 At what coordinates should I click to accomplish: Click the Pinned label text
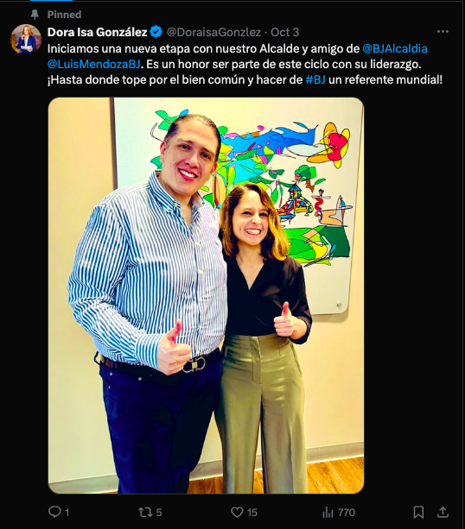point(64,15)
